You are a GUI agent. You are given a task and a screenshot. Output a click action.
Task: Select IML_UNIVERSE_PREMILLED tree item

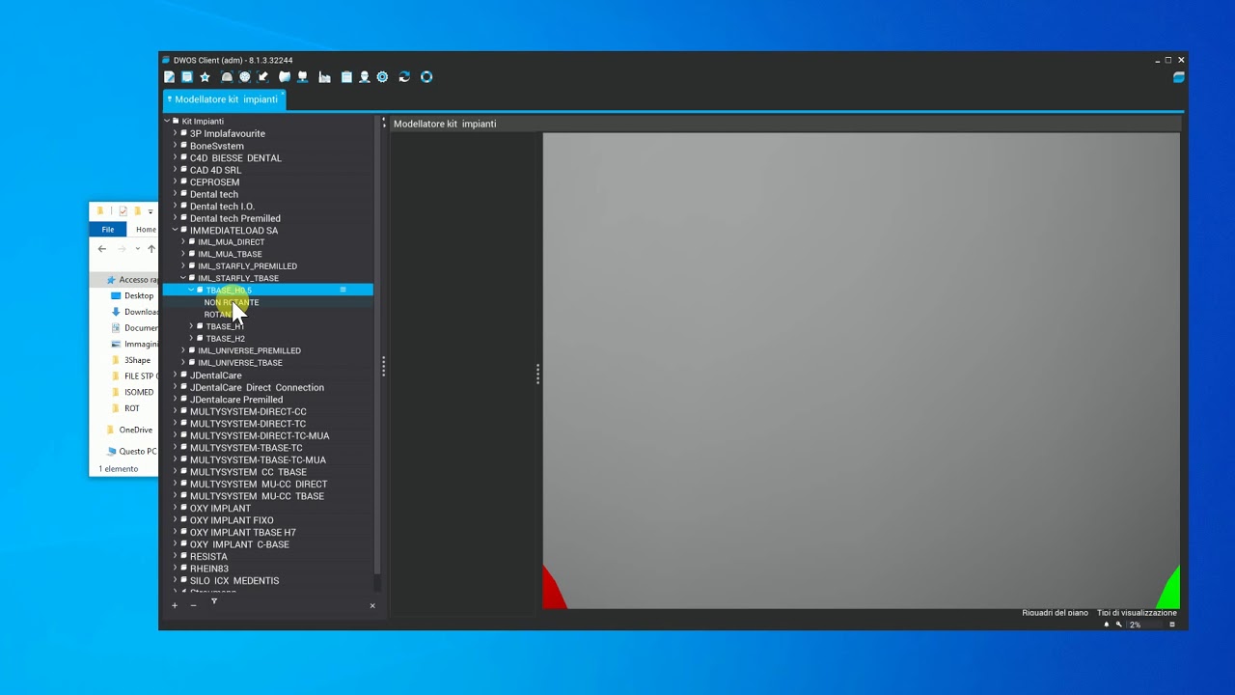(249, 350)
